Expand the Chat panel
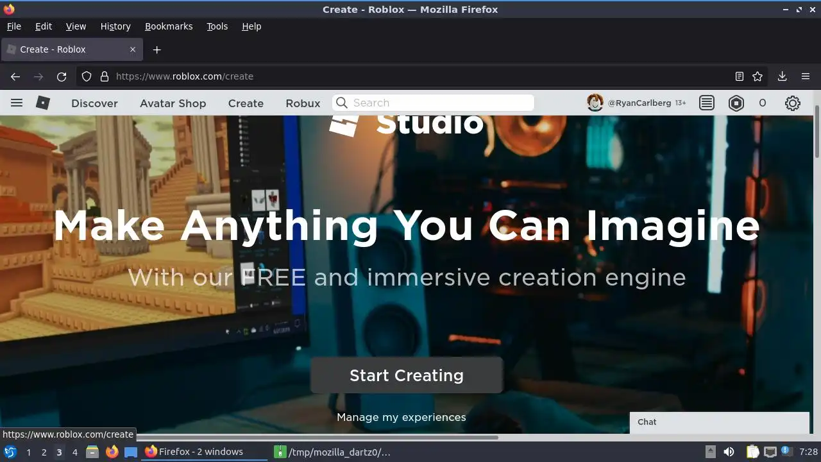Viewport: 821px width, 462px height. [x=720, y=422]
